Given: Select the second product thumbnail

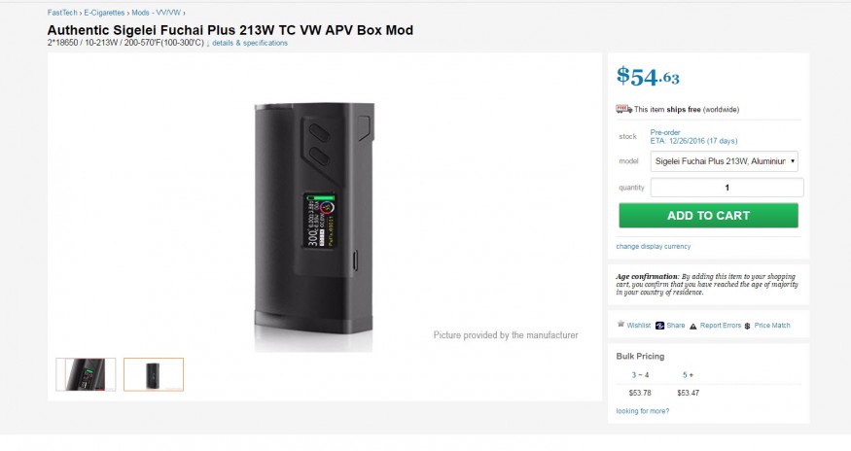Looking at the screenshot, I should point(154,374).
